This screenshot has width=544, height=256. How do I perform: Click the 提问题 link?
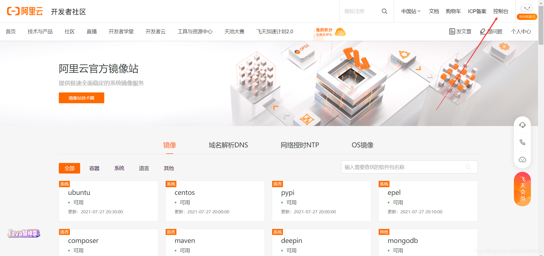coord(491,32)
